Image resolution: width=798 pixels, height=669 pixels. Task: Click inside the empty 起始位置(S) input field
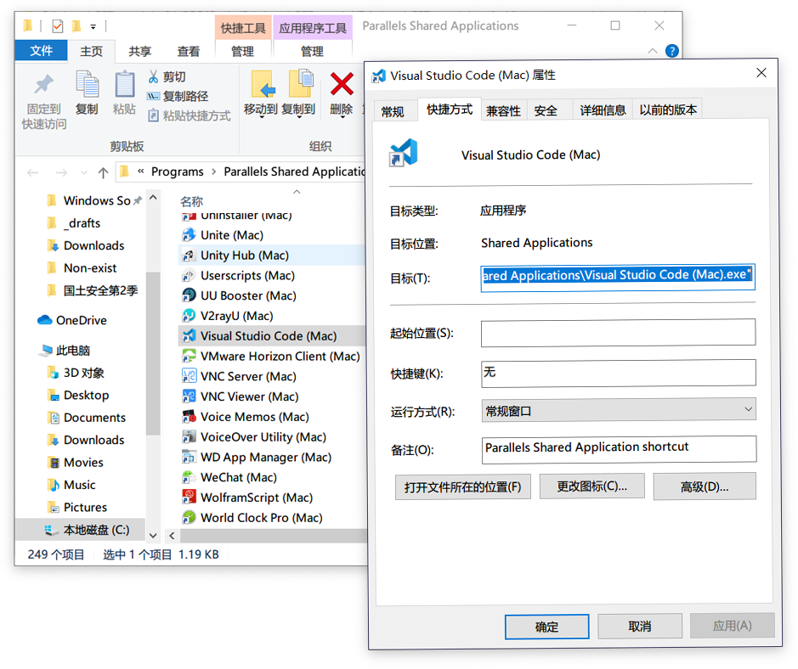(618, 332)
